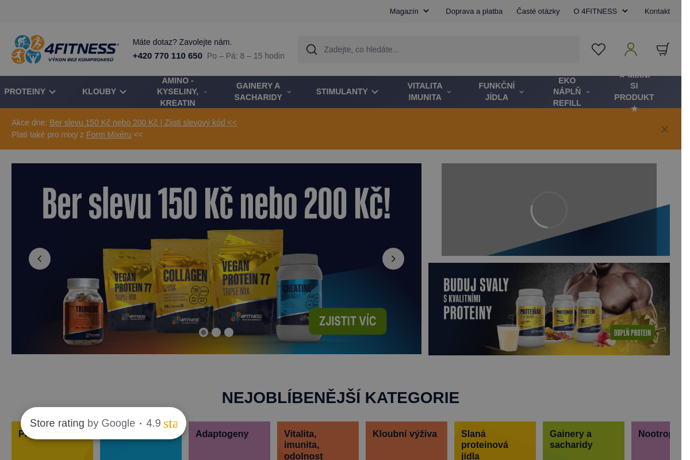The width and height of the screenshot is (690, 460).
Task: Click the ZJISTIT VÍC button
Action: pyautogui.click(x=348, y=321)
